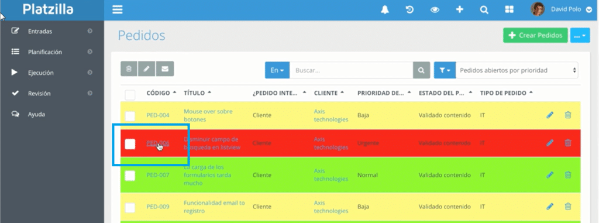Screen dimensions: 599x223
Task: Expand the Entradas arrow indicator
Action: pyautogui.click(x=89, y=31)
